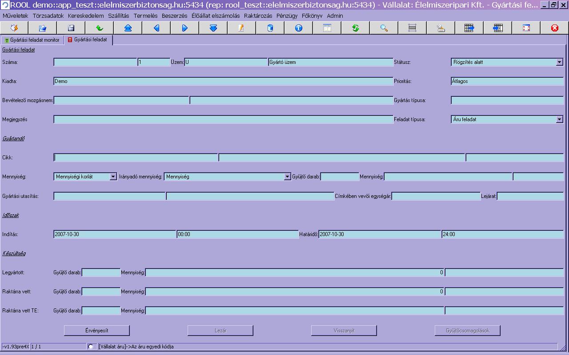The image size is (569, 355).
Task: Click the Gyűjtőcsomagolások button
Action: click(468, 331)
